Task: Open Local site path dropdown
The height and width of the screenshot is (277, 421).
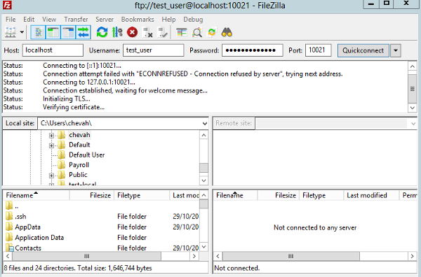Action: coord(205,123)
